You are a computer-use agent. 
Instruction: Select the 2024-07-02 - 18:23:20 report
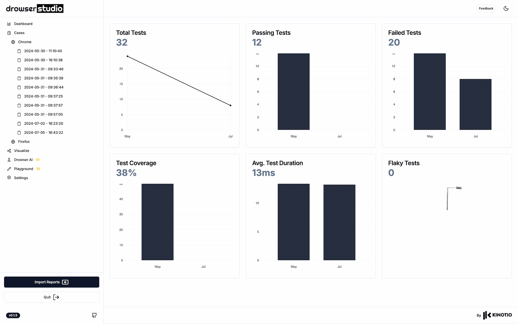tap(43, 124)
